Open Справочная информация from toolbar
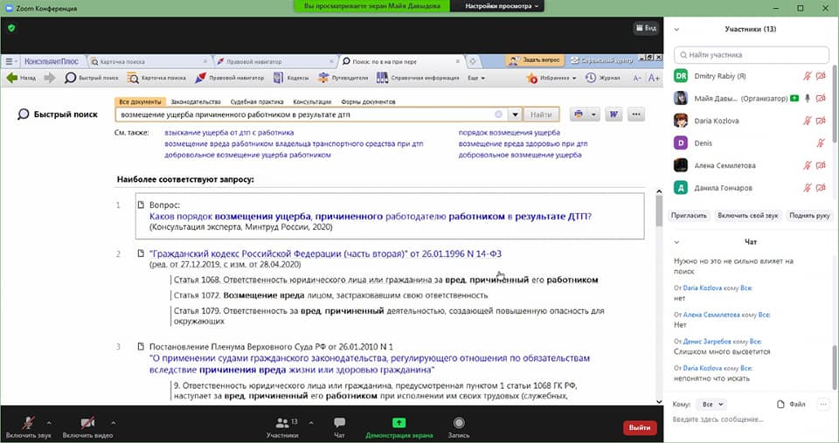 (x=418, y=78)
